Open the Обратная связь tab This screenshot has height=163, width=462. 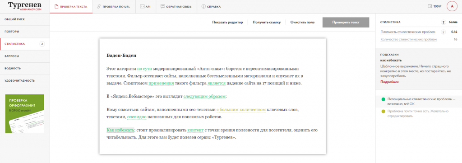click(x=176, y=6)
